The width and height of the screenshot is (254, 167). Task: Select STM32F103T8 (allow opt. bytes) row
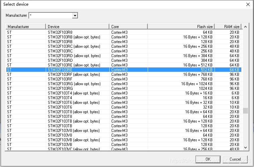124,112
